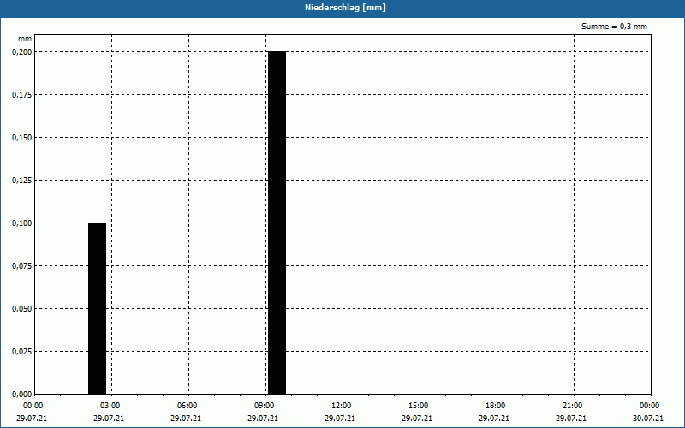
Task: Select the 0,075 y-axis value
Action: [x=22, y=266]
